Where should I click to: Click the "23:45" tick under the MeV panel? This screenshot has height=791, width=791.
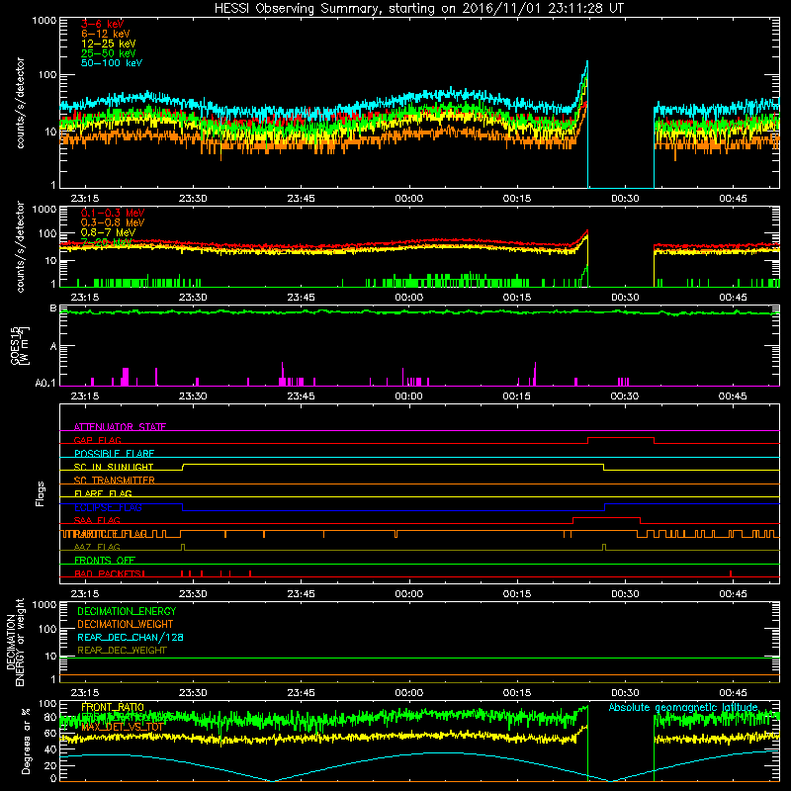coord(302,298)
